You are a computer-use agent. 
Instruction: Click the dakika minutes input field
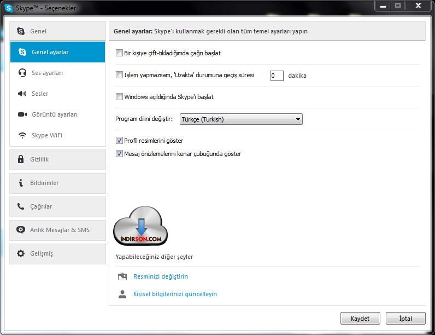277,76
